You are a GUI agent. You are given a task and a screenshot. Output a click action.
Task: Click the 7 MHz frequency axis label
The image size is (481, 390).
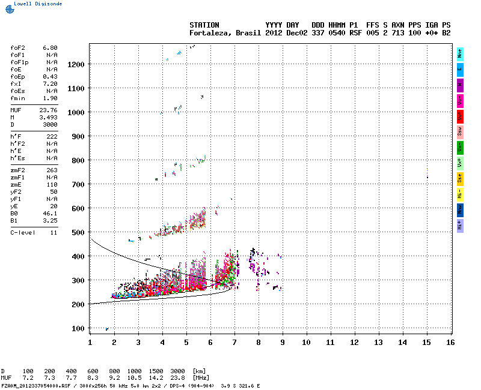pos(234,343)
